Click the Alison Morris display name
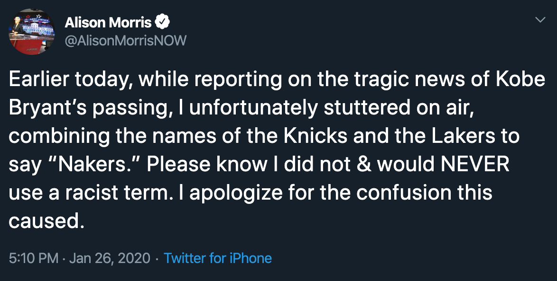 (108, 22)
